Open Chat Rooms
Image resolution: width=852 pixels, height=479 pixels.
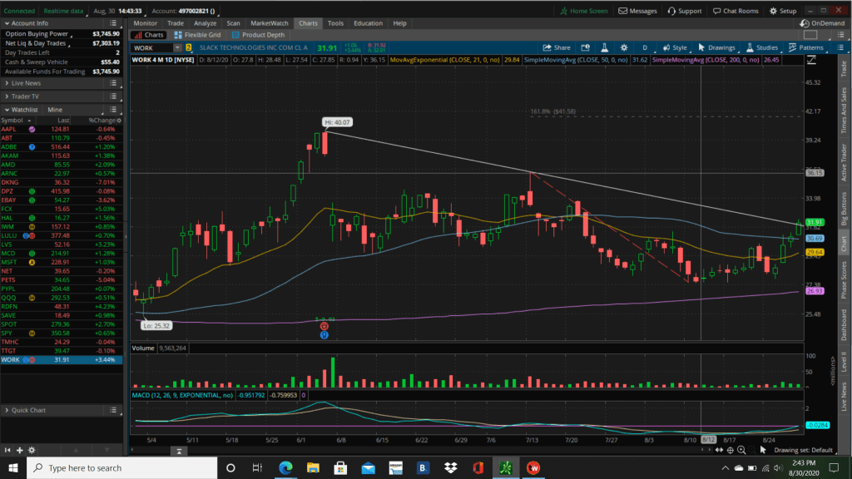[736, 11]
